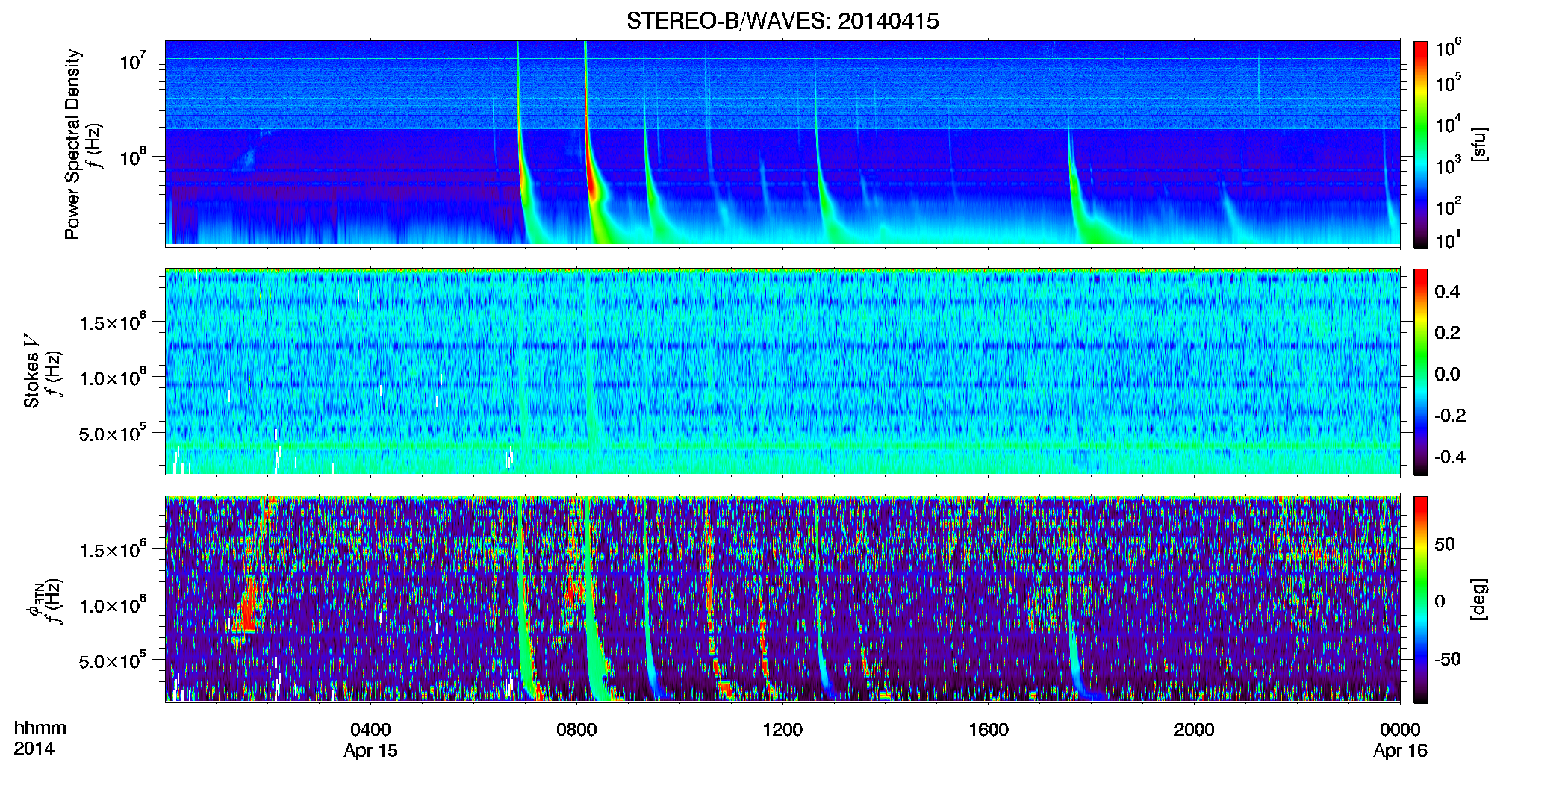This screenshot has width=1565, height=806.
Task: Click the "2014" year label
Action: 34,749
